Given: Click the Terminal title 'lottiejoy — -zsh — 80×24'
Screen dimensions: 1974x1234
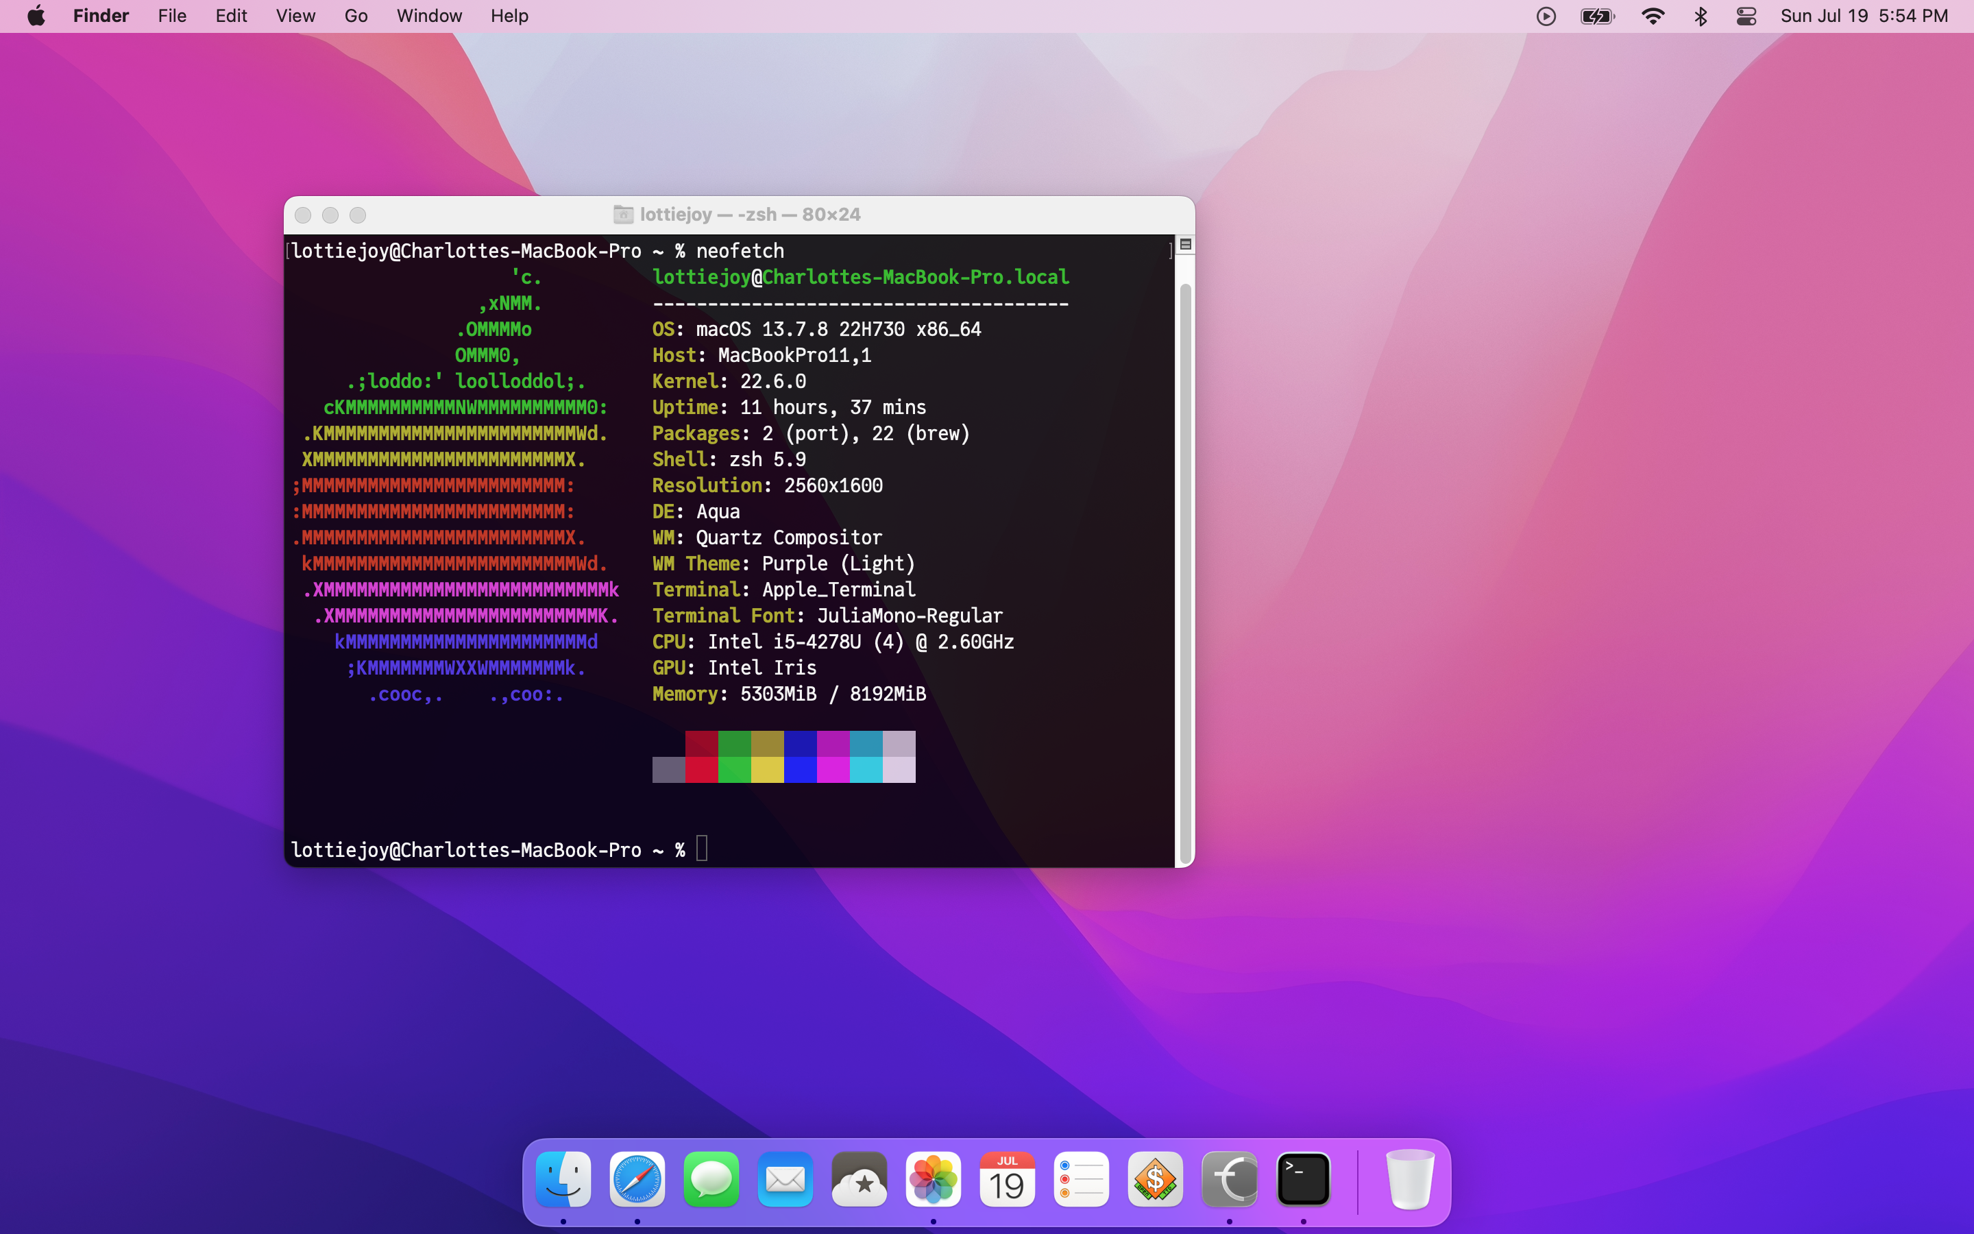Looking at the screenshot, I should [x=751, y=214].
